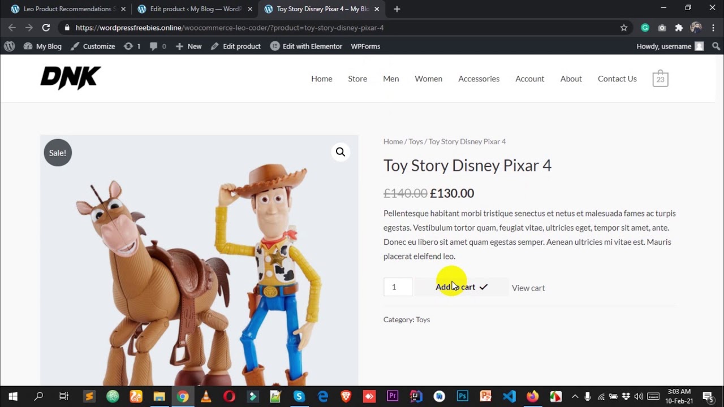Open VLC media player from taskbar

(206, 397)
